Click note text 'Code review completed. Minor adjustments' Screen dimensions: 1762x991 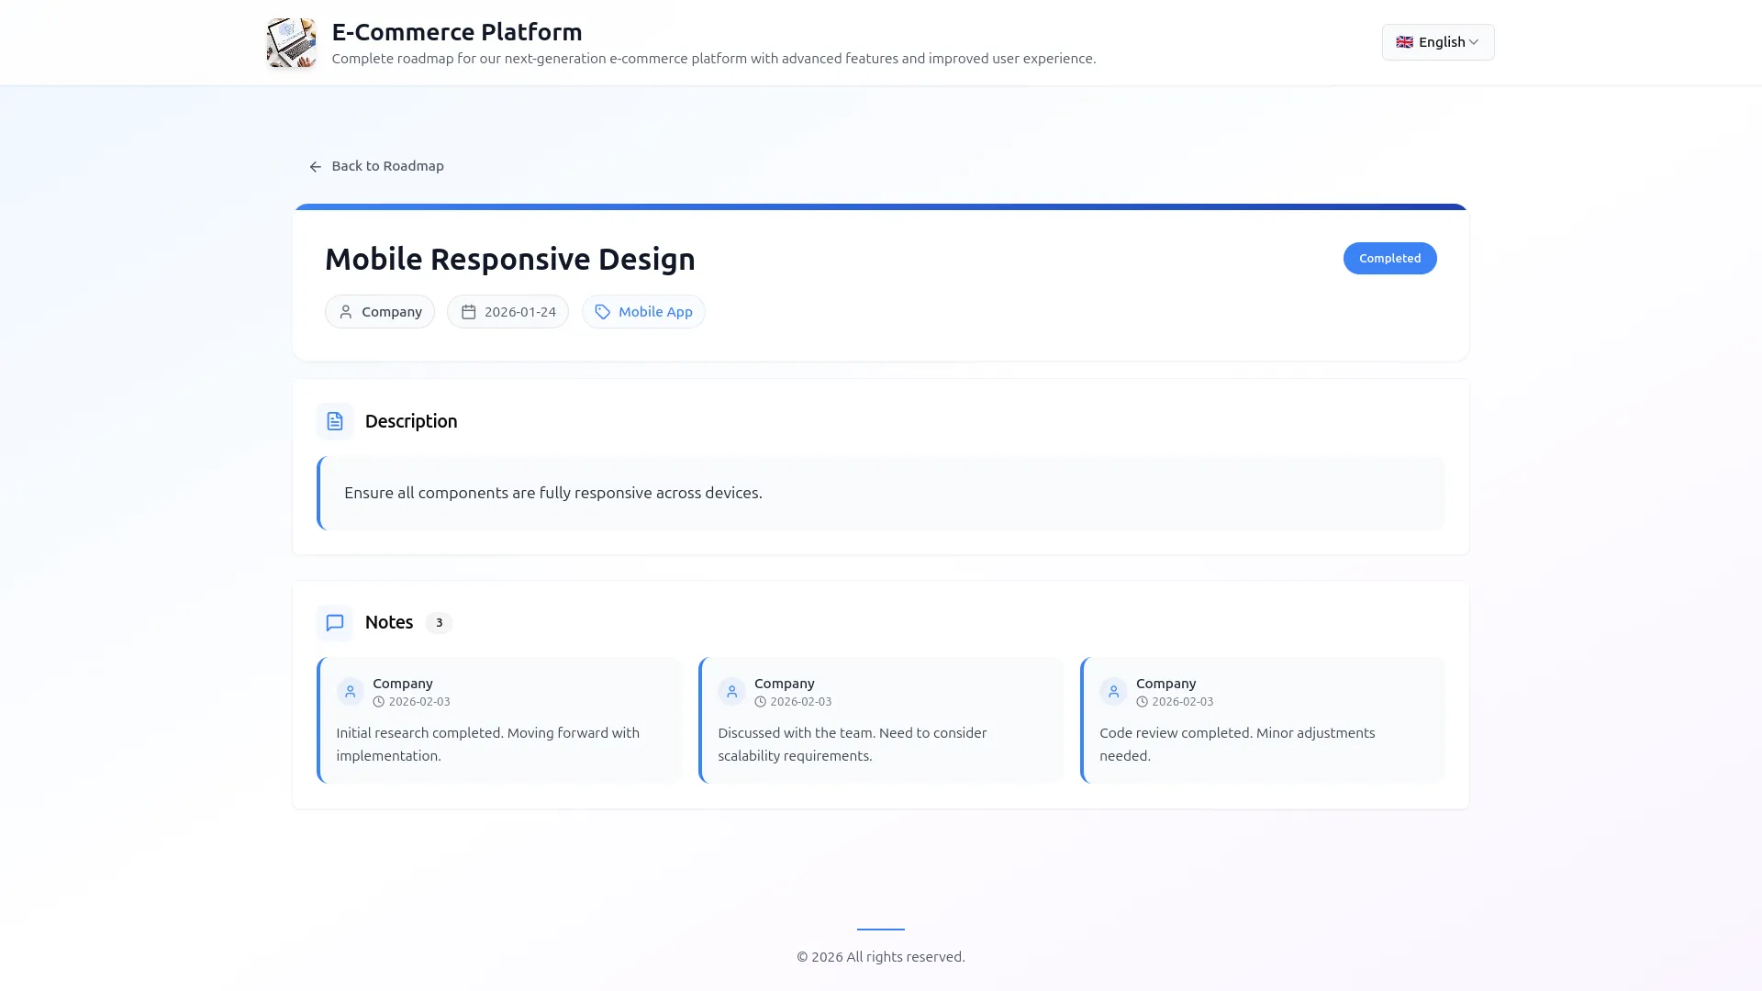(1237, 733)
